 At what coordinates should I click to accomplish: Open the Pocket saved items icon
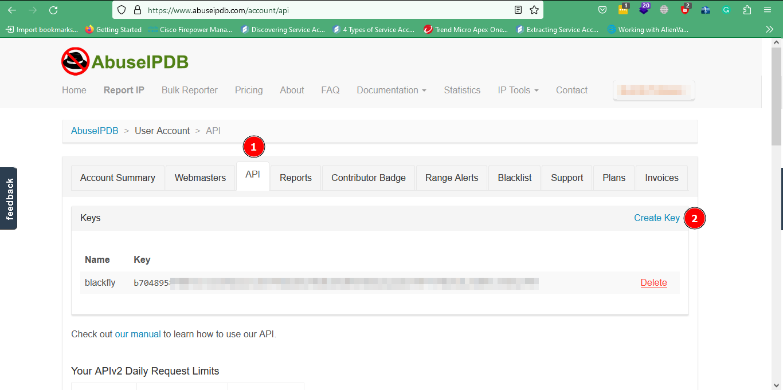602,10
